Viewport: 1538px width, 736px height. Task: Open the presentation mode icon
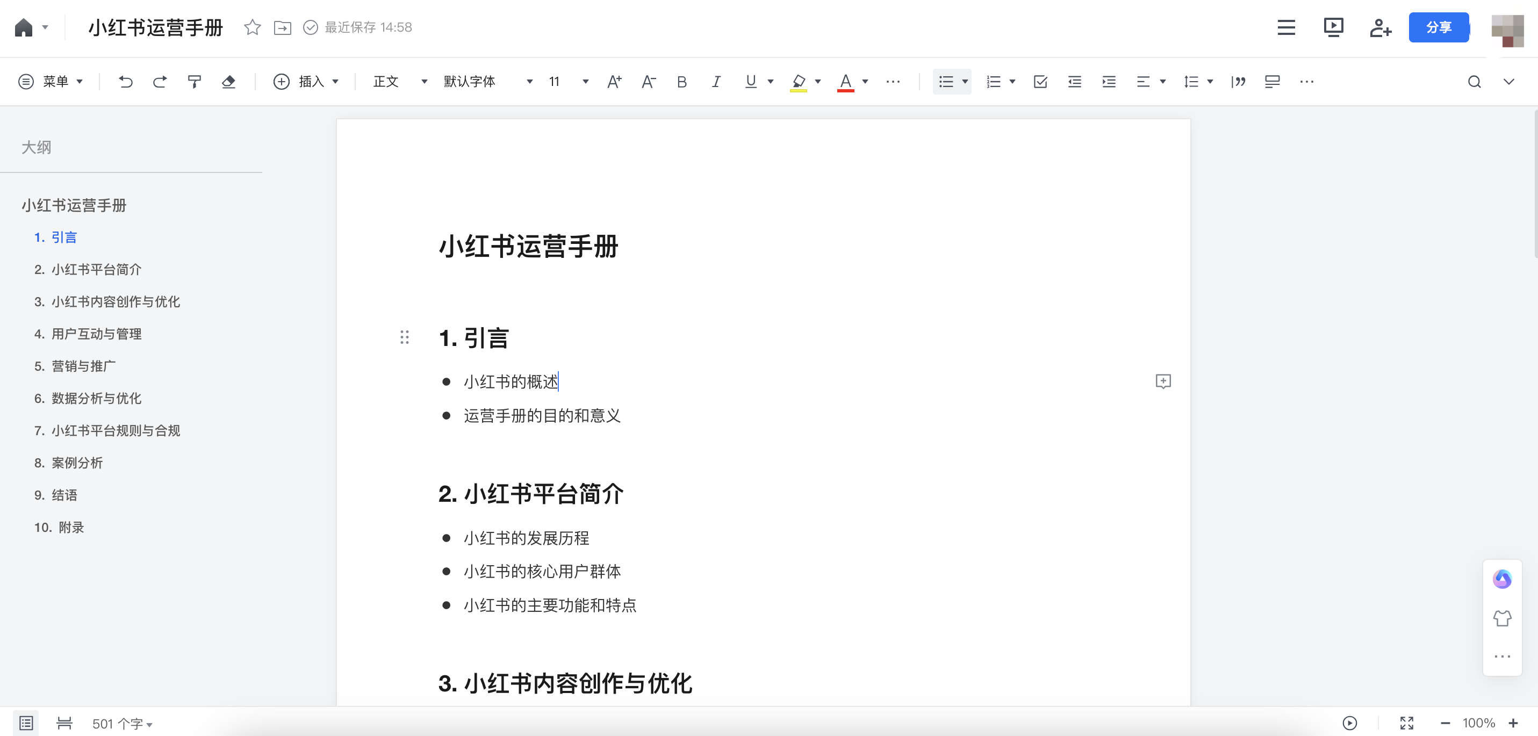pos(1333,27)
